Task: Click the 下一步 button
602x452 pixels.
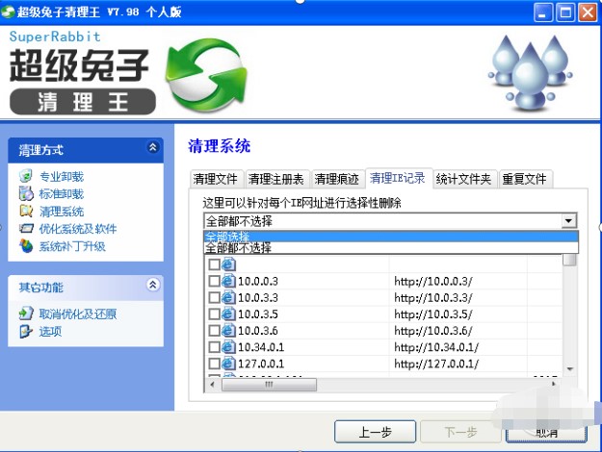Action: click(460, 432)
